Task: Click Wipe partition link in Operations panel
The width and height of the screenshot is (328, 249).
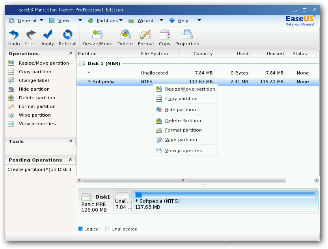Action: click(35, 115)
